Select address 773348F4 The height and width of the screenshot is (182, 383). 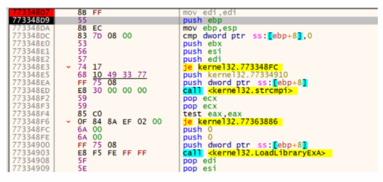[31, 114]
